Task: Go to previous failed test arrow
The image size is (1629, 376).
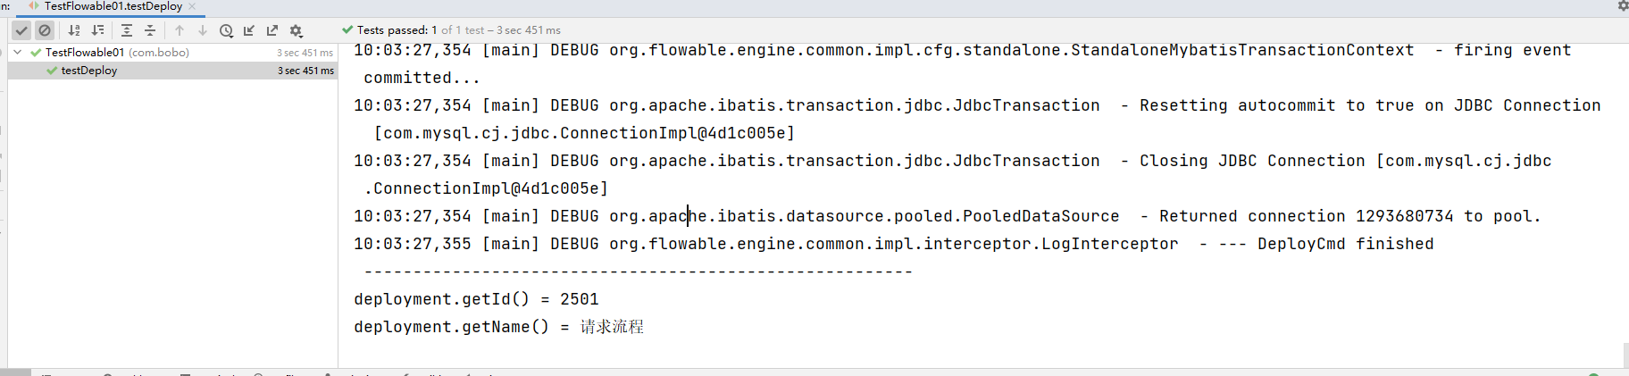Action: point(180,30)
